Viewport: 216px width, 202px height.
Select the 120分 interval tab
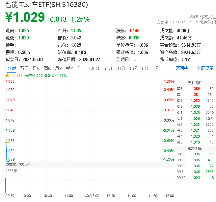(x=94, y=68)
